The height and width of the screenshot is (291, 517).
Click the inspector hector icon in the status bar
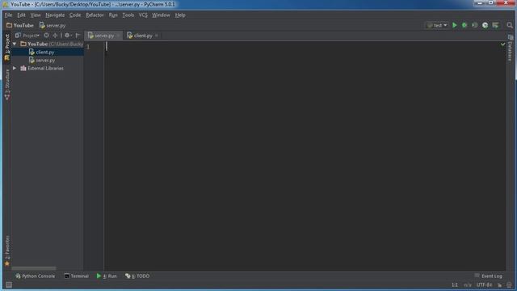point(510,285)
